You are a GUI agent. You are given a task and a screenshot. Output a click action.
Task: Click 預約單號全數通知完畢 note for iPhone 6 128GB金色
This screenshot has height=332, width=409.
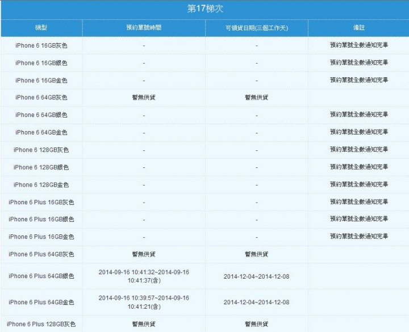pos(359,184)
